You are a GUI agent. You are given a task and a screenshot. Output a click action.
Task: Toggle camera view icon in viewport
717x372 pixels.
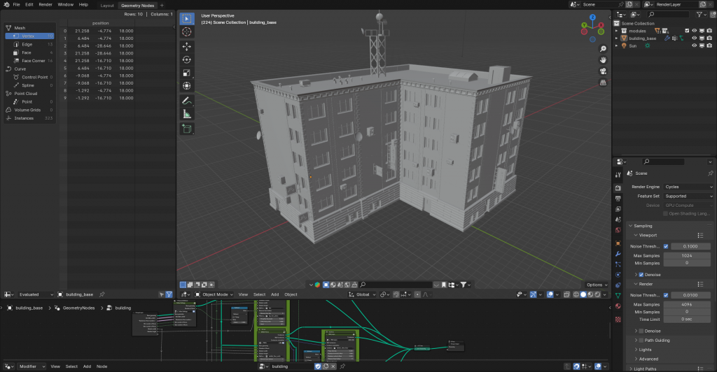coord(603,71)
